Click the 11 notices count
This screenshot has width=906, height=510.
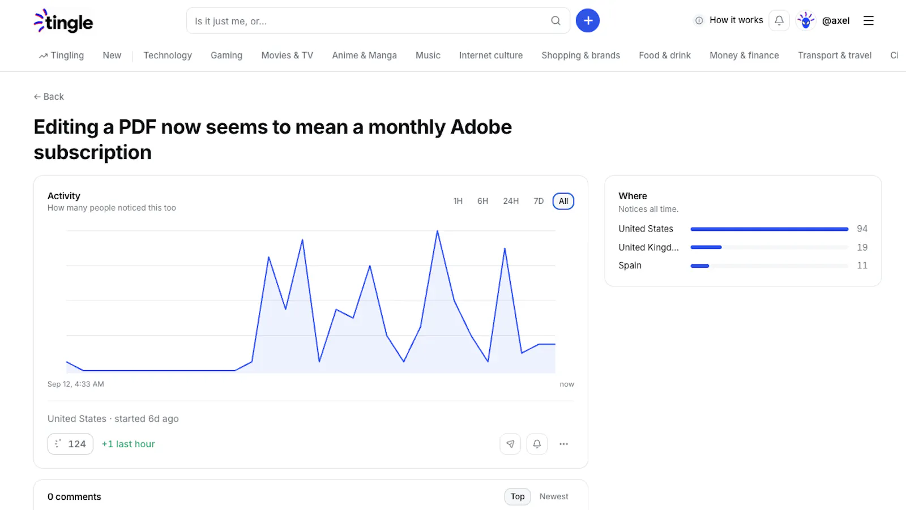point(862,265)
